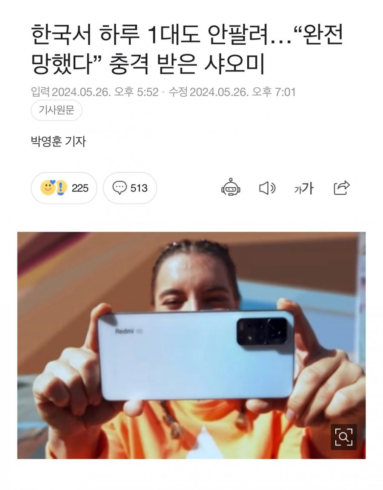Viewport: 383px width, 490px height.
Task: Click the blue exclamation reaction emoji
Action: [62, 188]
